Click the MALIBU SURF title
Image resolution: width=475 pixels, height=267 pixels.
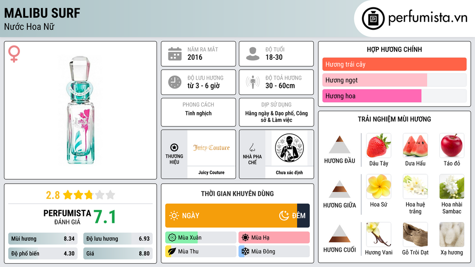(42, 13)
